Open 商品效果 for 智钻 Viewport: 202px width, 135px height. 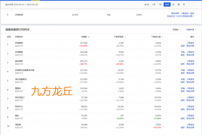point(190,118)
